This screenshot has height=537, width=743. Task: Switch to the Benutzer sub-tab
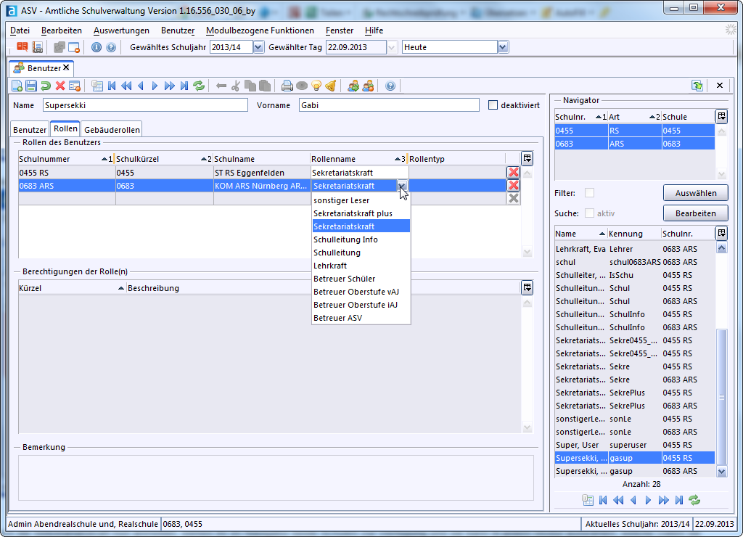point(29,129)
